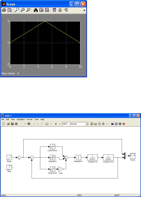Open the Format menu

click(30, 119)
